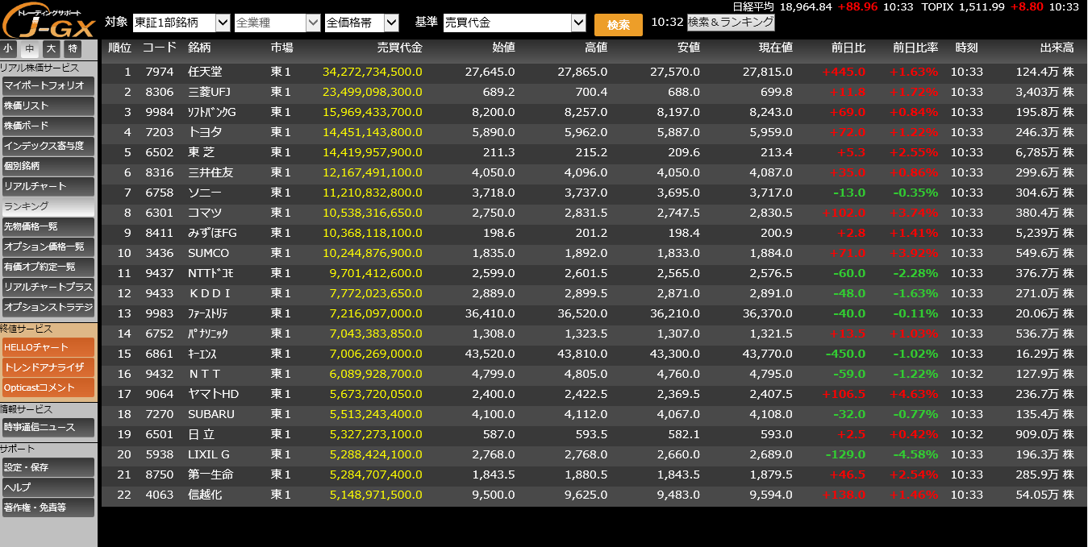Click stock name SUMCO
This screenshot has height=547, width=1088.
coord(209,253)
